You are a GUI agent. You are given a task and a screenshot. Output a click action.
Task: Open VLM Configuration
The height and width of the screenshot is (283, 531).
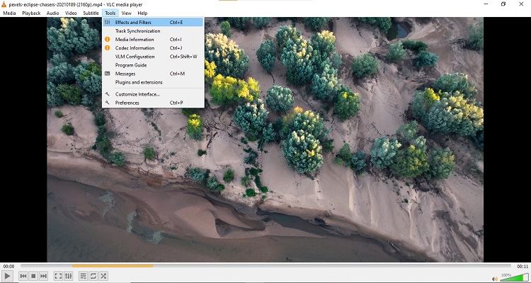click(x=153, y=57)
